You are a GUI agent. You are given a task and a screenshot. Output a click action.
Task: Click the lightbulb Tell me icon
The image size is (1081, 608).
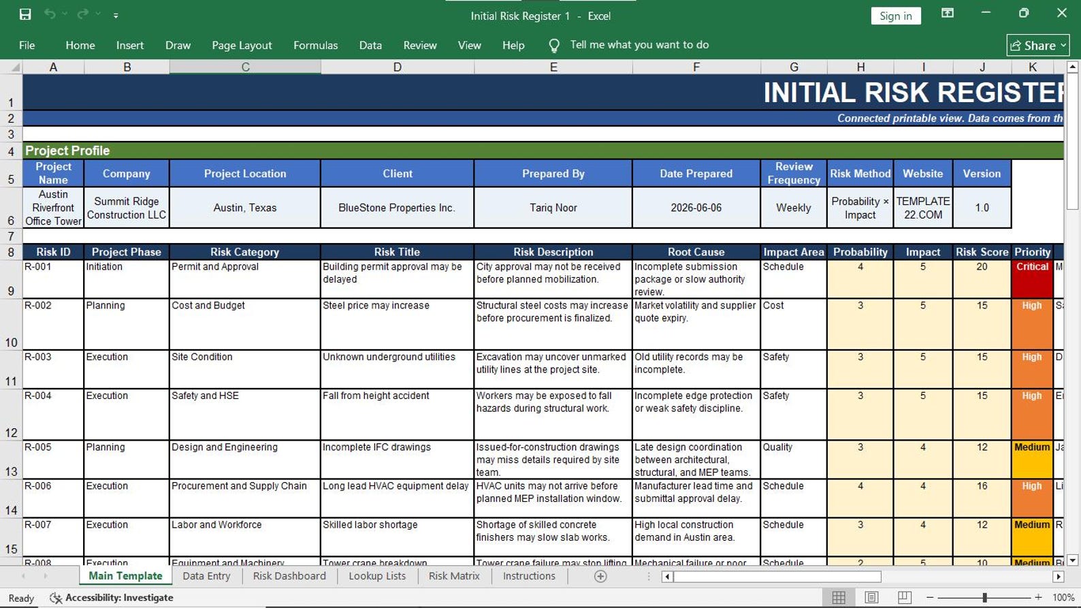(554, 46)
